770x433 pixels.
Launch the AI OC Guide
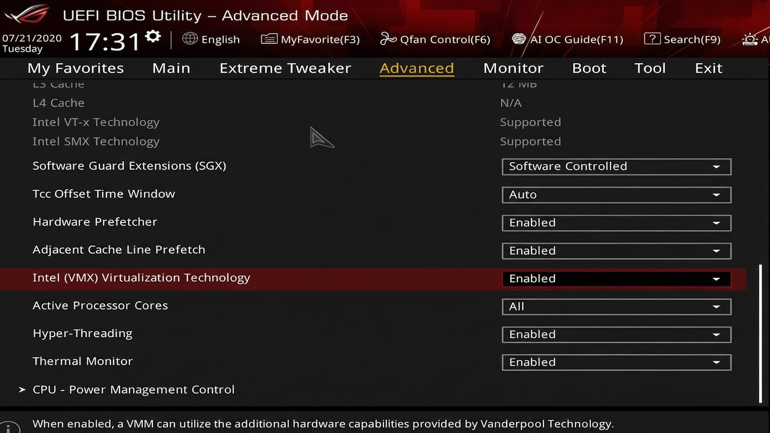click(568, 39)
